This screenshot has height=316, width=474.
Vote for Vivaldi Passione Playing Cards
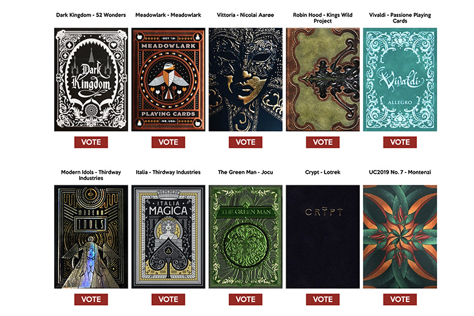pyautogui.click(x=400, y=142)
